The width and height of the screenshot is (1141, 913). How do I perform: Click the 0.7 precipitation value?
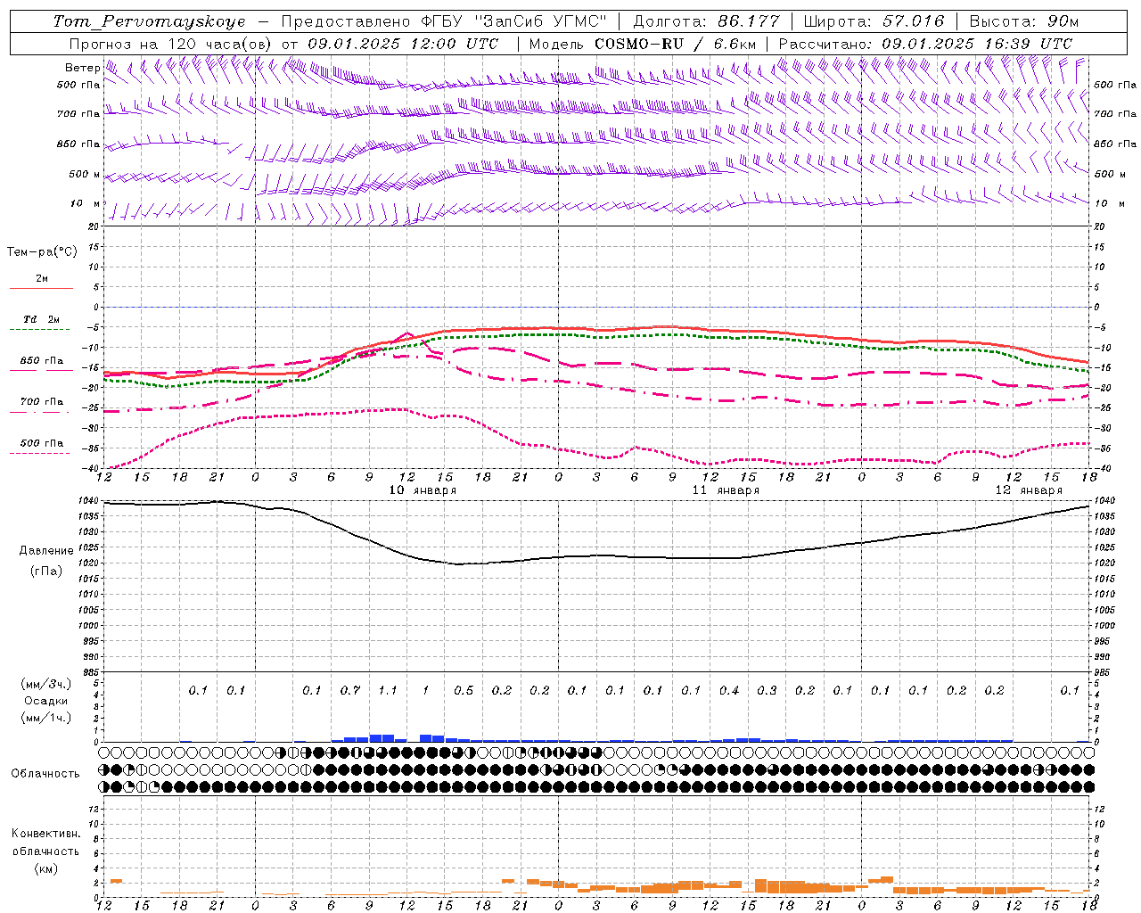pyautogui.click(x=350, y=690)
